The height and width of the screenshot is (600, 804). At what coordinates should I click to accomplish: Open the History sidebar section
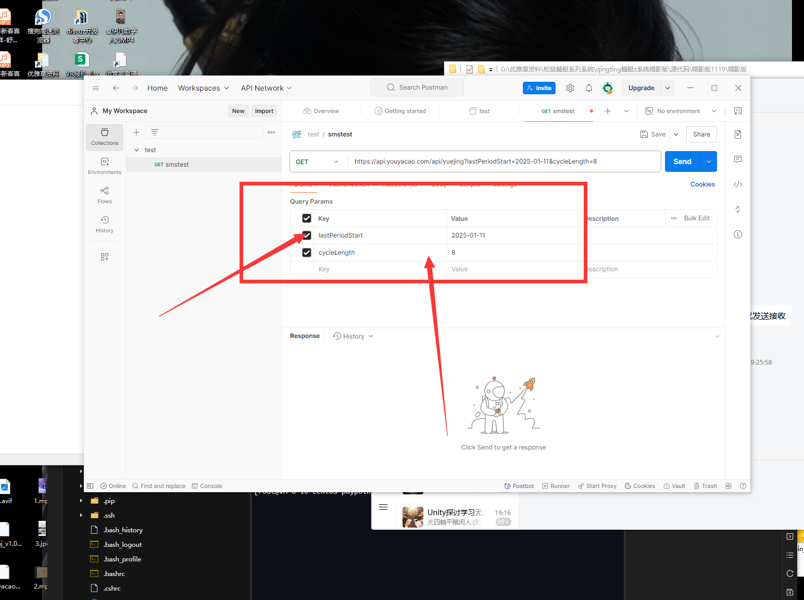[x=105, y=224]
